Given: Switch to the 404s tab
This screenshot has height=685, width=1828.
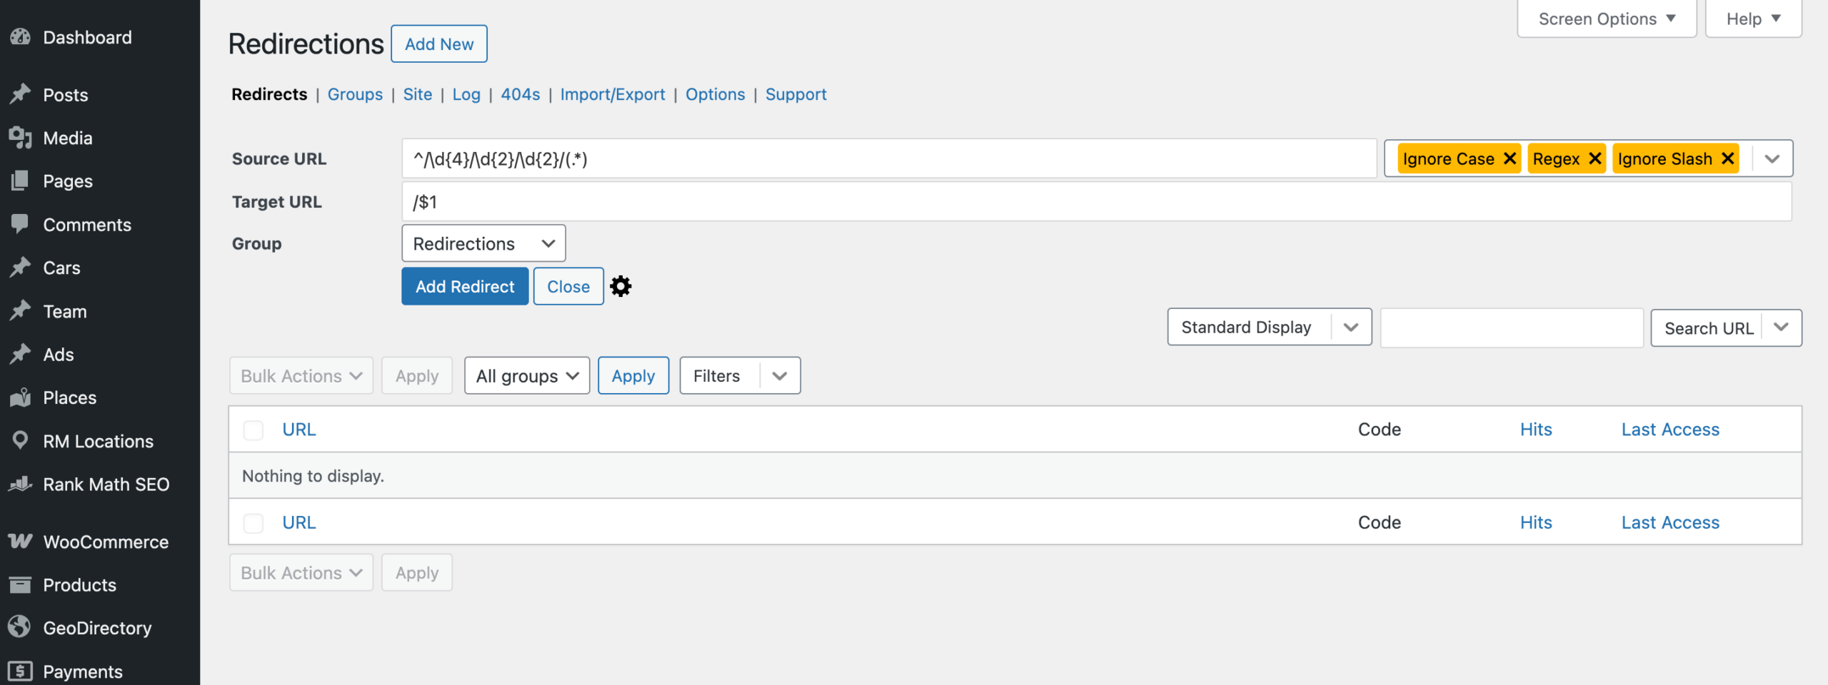Looking at the screenshot, I should [520, 94].
